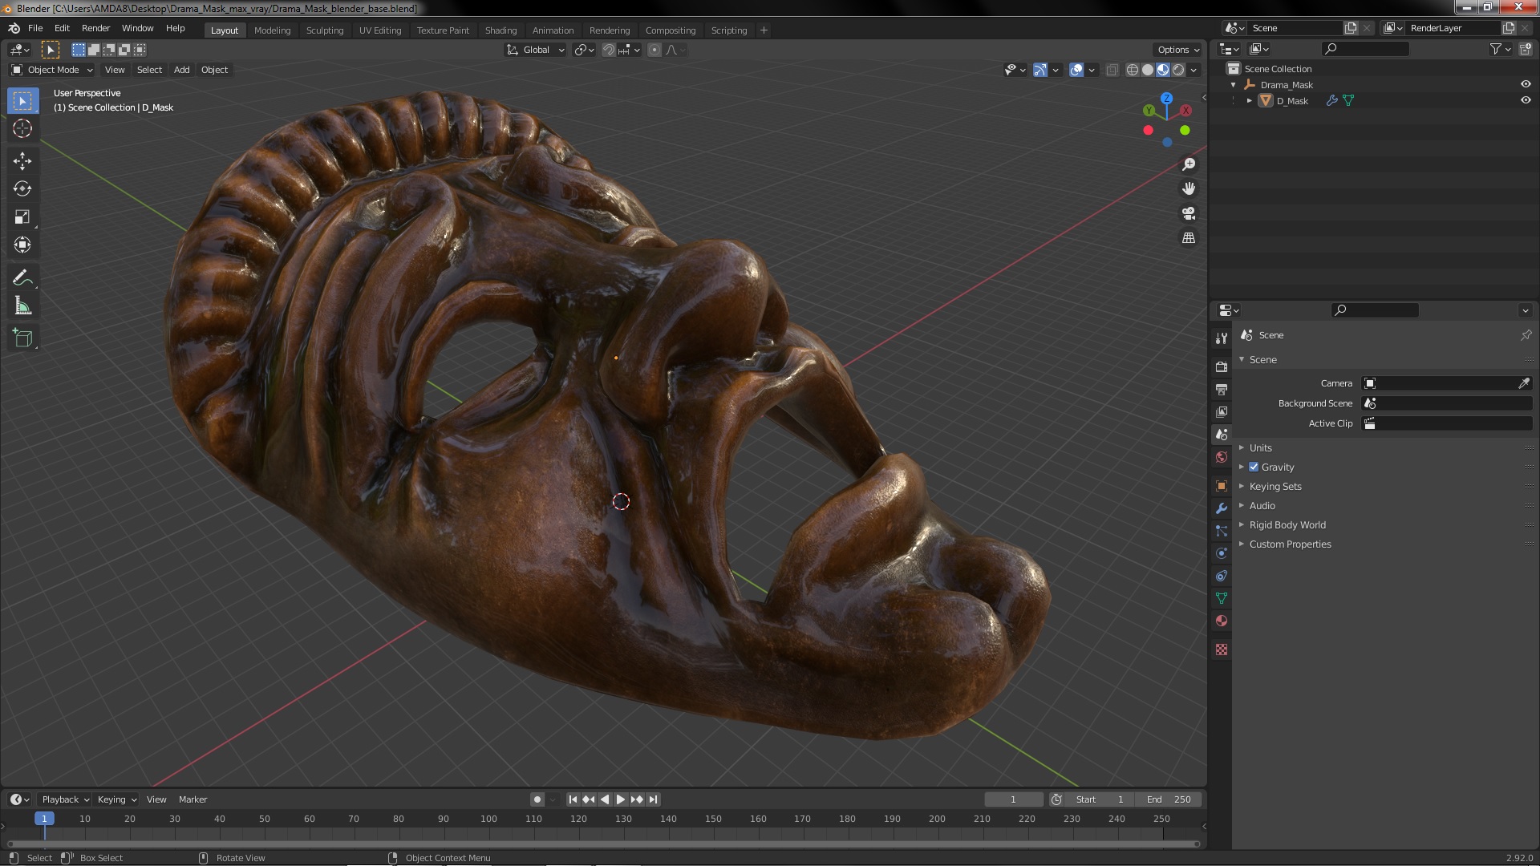This screenshot has height=866, width=1540.
Task: Click current frame number field
Action: [x=1013, y=799]
